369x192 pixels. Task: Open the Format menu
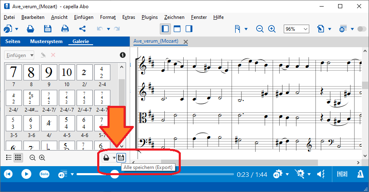pyautogui.click(x=108, y=17)
